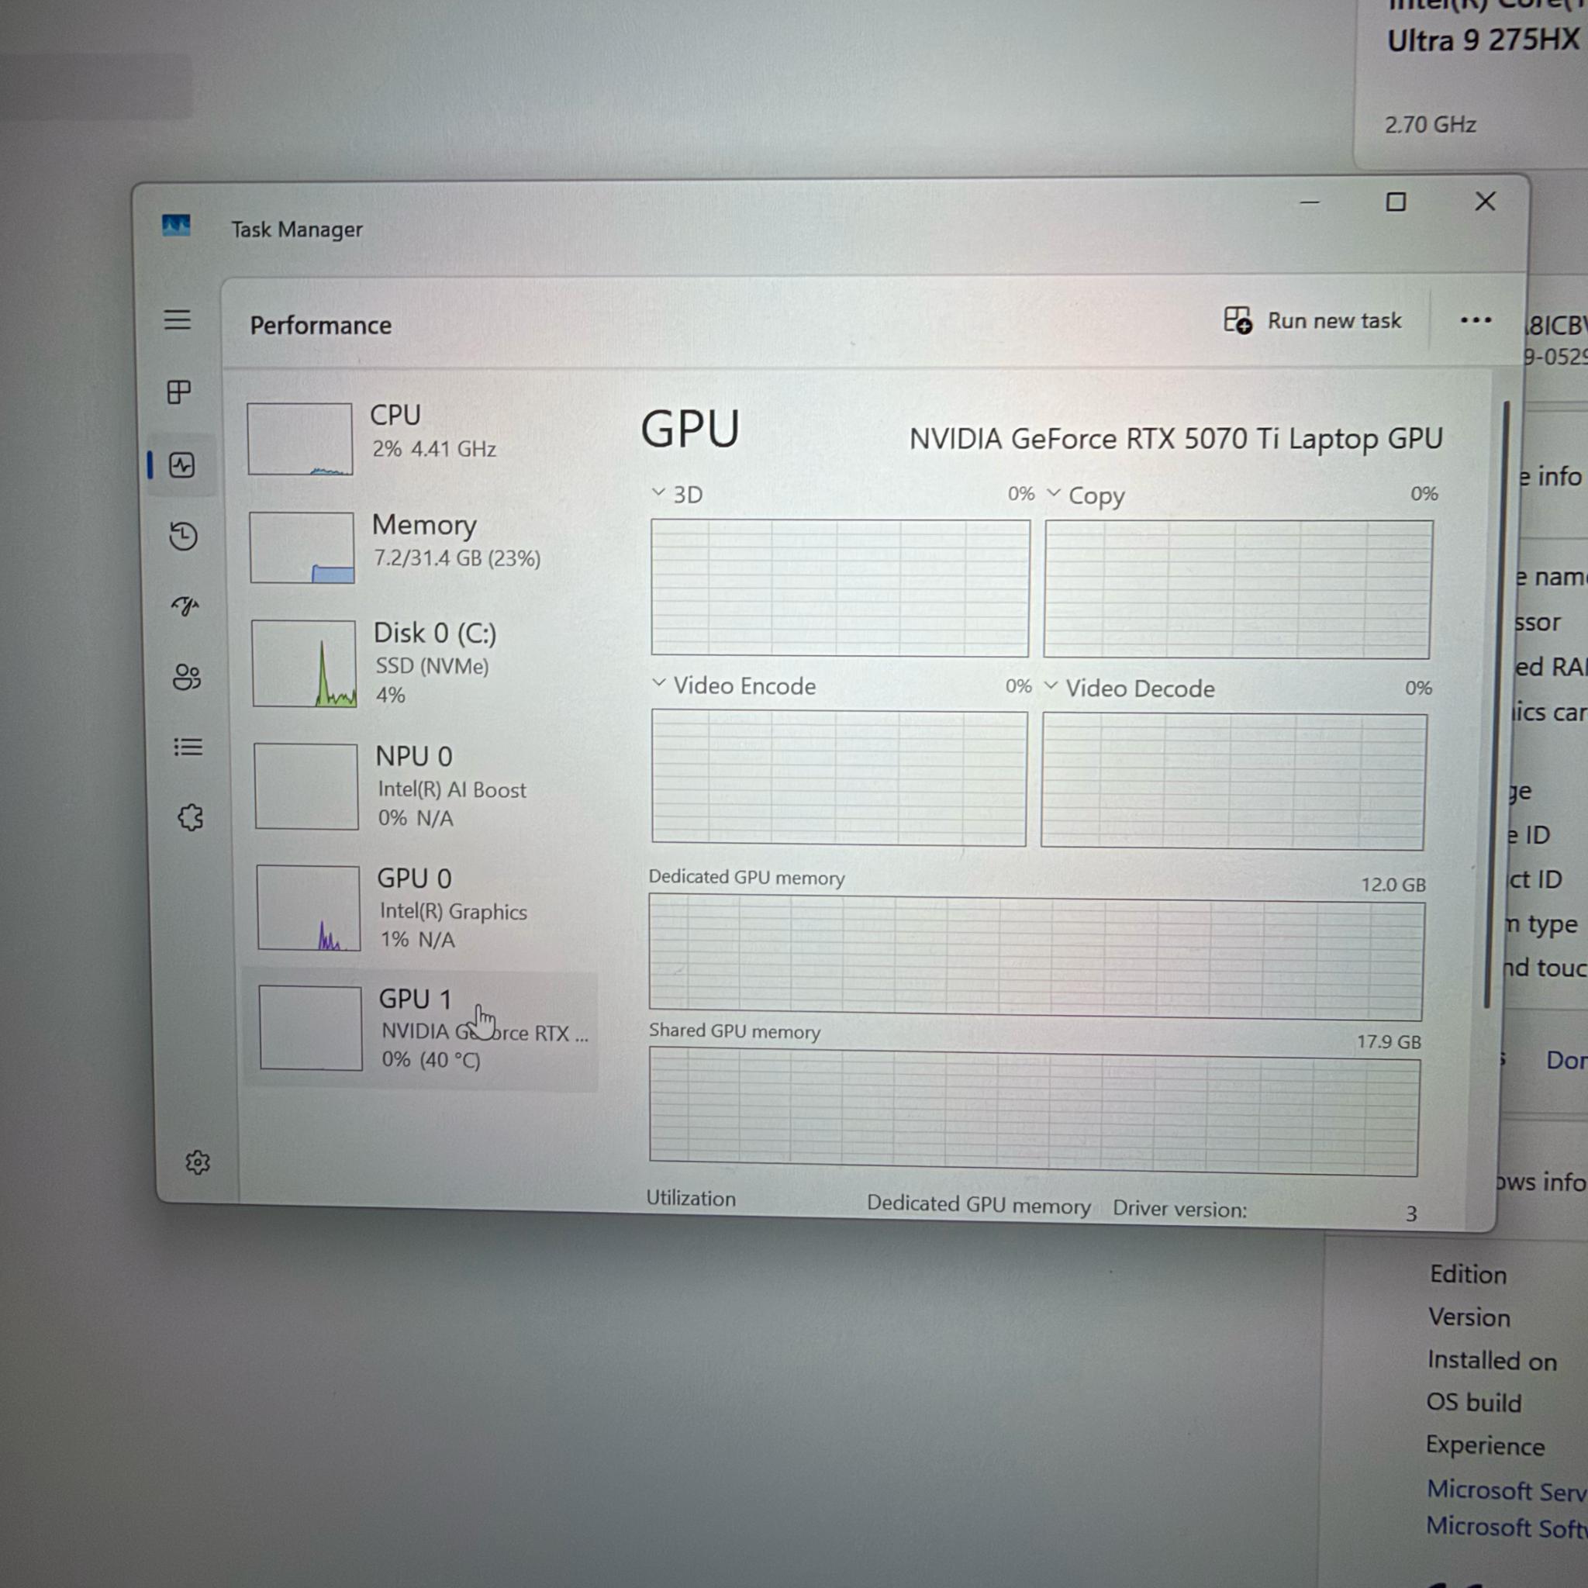Click the NVIDIA GeForce RTX 5070 Ti title
Viewport: 1588px width, 1588px height.
(x=1175, y=439)
